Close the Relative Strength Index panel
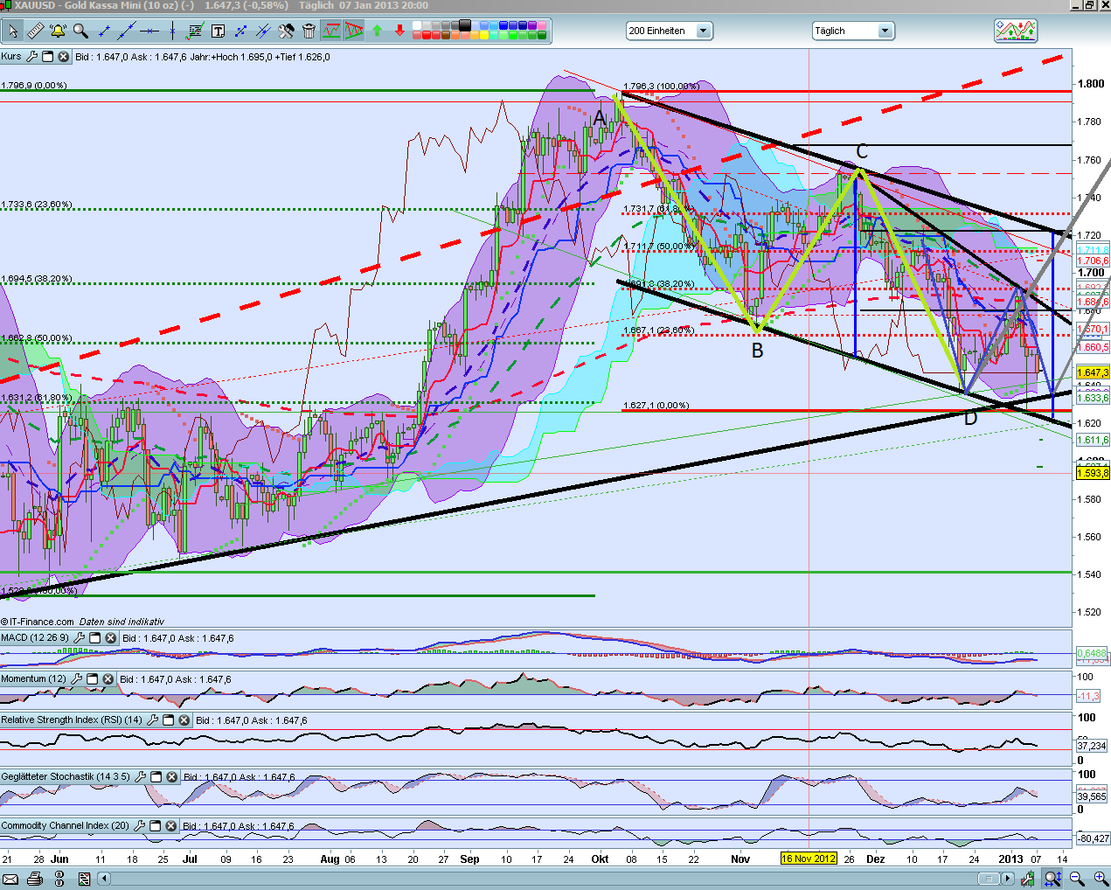The image size is (1111, 890). tap(184, 720)
